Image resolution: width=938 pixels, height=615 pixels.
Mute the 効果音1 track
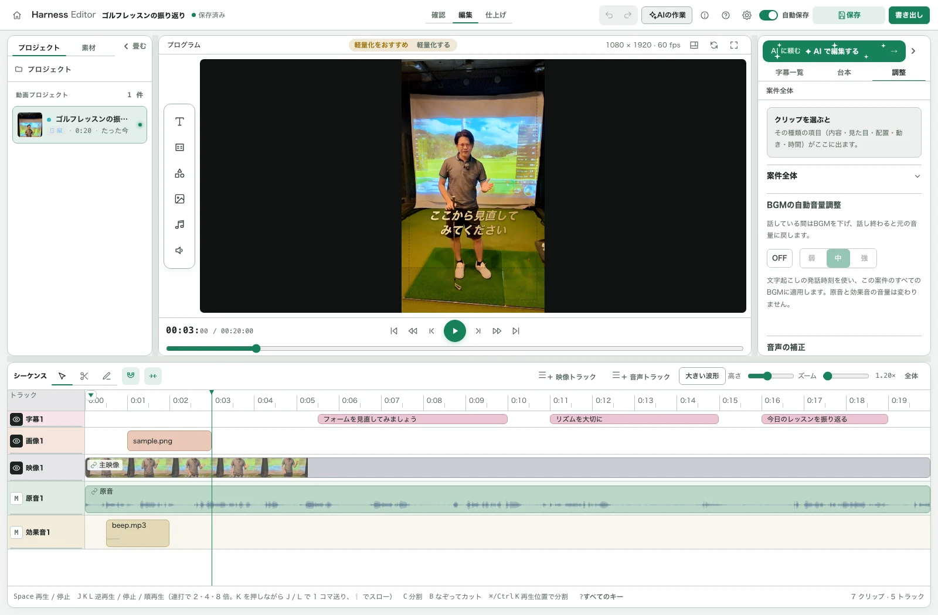16,532
